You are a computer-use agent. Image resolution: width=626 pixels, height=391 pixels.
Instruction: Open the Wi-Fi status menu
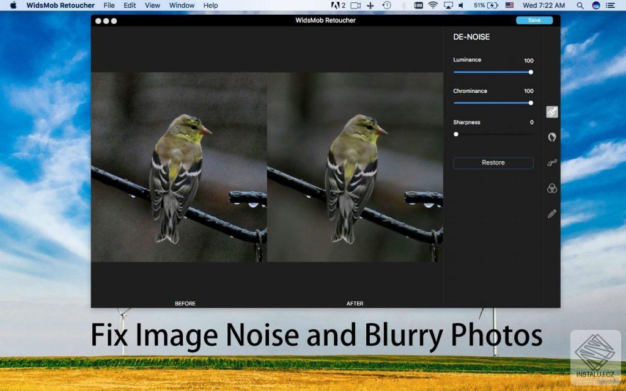(433, 5)
